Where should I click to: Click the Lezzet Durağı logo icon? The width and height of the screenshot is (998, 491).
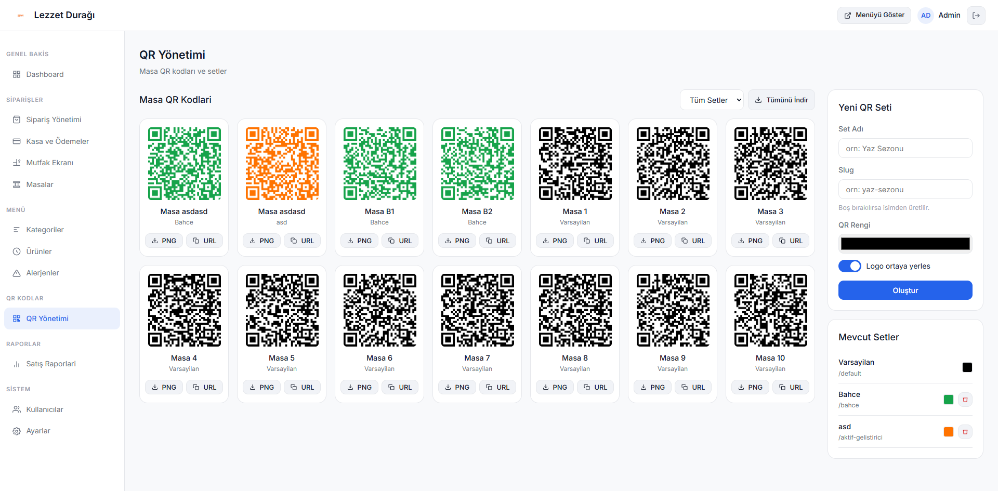pos(21,16)
